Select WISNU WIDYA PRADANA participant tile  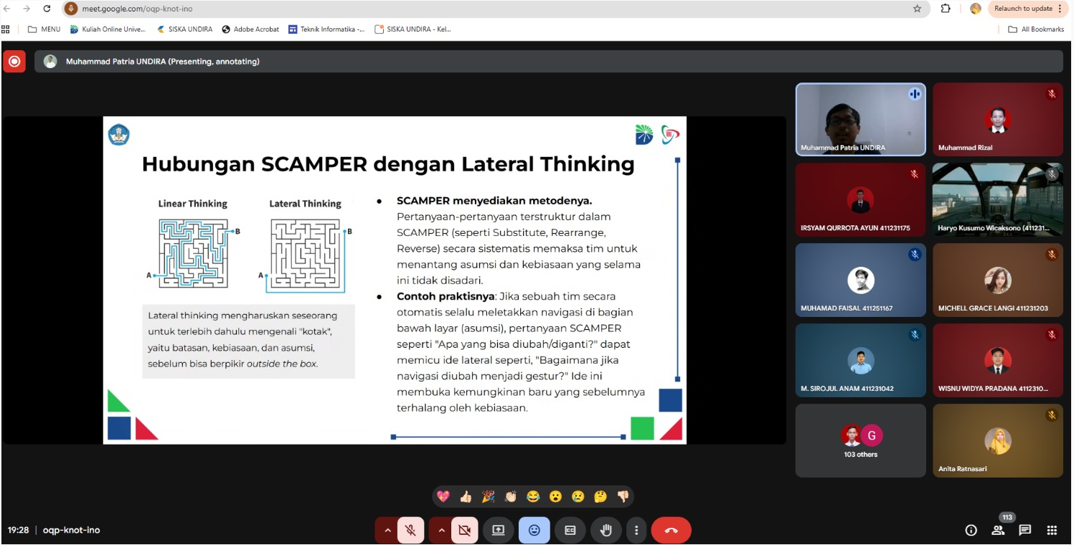click(x=997, y=361)
